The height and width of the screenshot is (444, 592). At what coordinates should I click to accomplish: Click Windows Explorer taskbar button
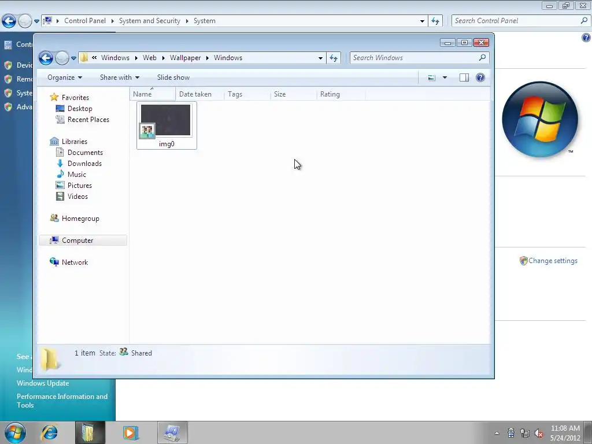pos(90,432)
